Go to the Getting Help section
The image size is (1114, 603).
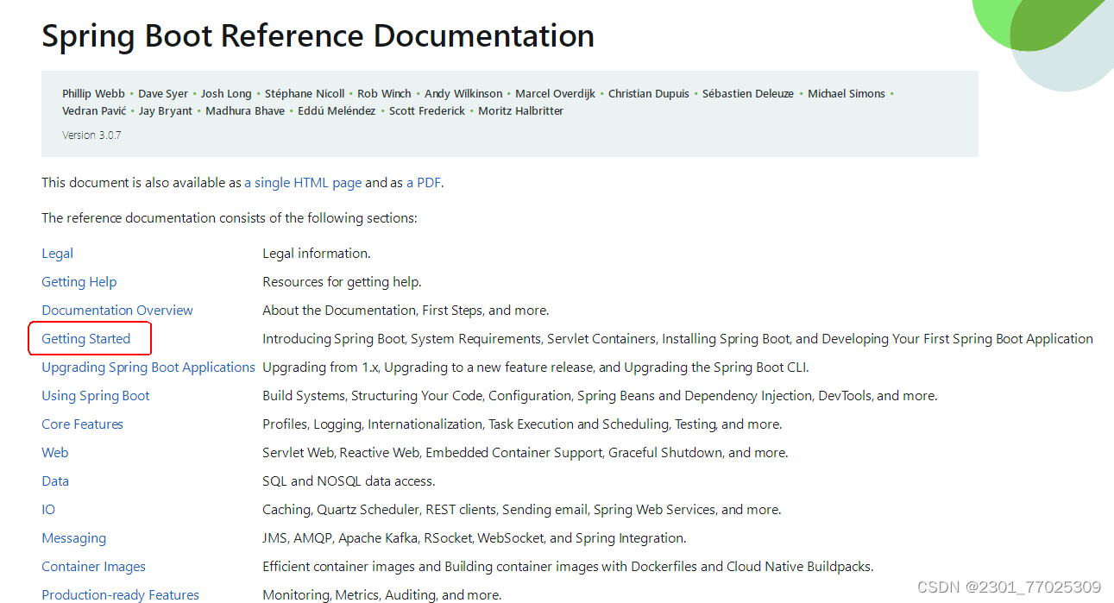pyautogui.click(x=79, y=282)
